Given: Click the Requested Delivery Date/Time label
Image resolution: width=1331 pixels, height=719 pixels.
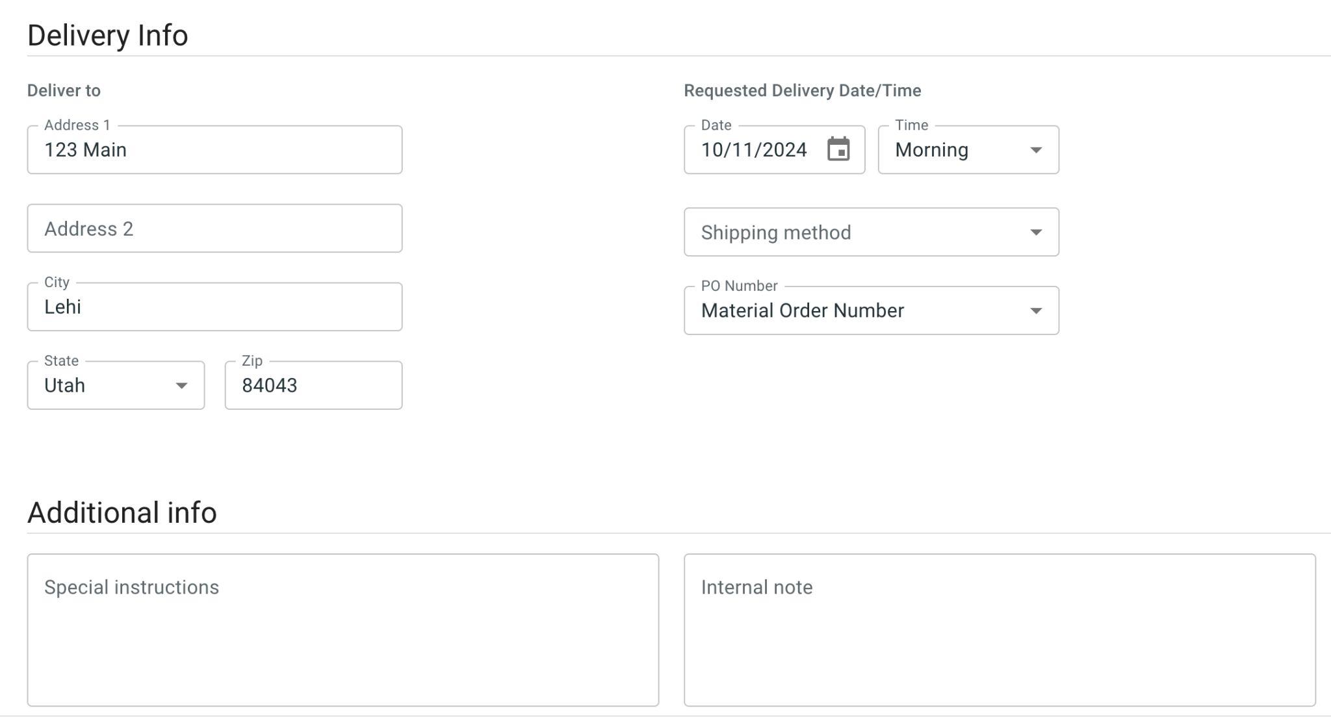Looking at the screenshot, I should pyautogui.click(x=802, y=91).
